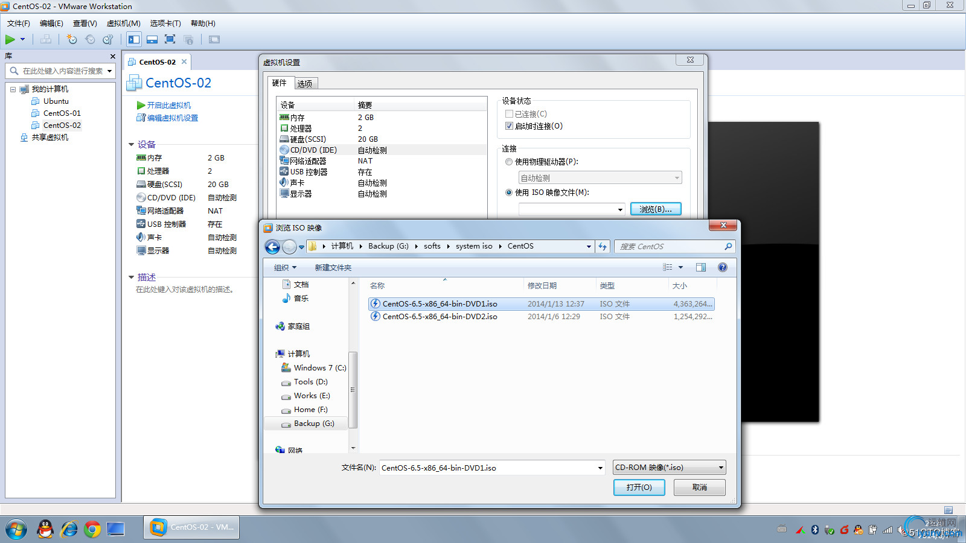Viewport: 966px width, 543px height.
Task: Open the 组织 dropdown menu
Action: [285, 268]
